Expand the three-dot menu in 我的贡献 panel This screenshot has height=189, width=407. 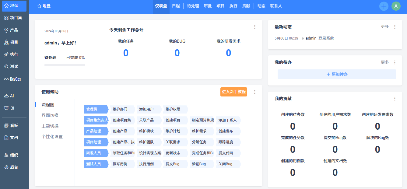pyautogui.click(x=395, y=99)
